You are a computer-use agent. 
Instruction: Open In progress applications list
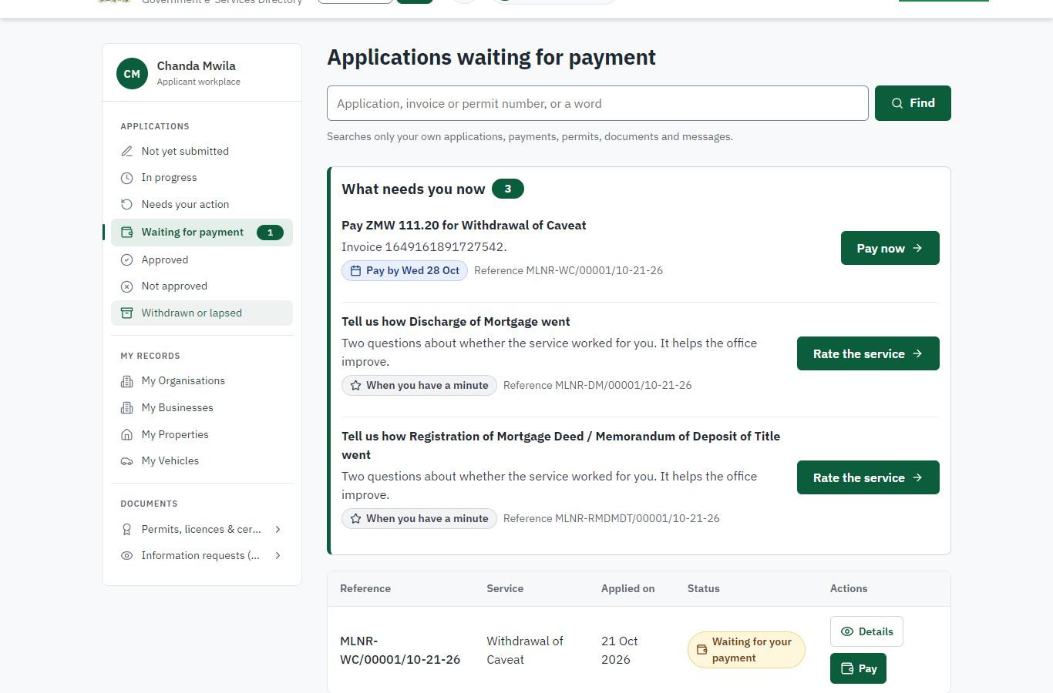pos(202,178)
